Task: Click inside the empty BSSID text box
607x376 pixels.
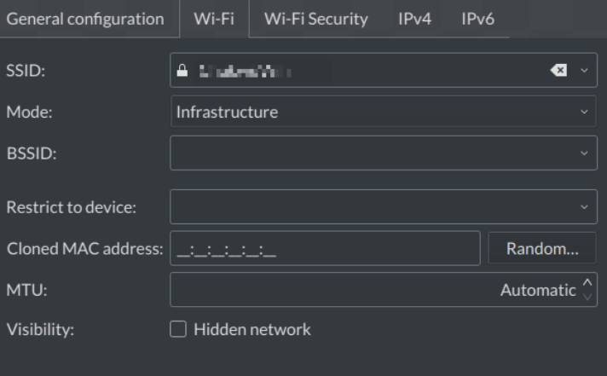Action: pos(367,153)
